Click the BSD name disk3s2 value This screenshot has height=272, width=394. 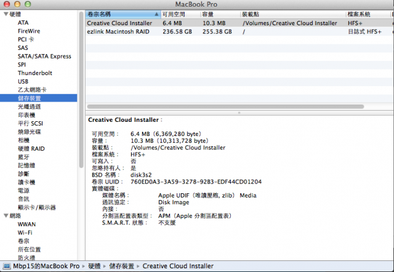click(x=141, y=175)
